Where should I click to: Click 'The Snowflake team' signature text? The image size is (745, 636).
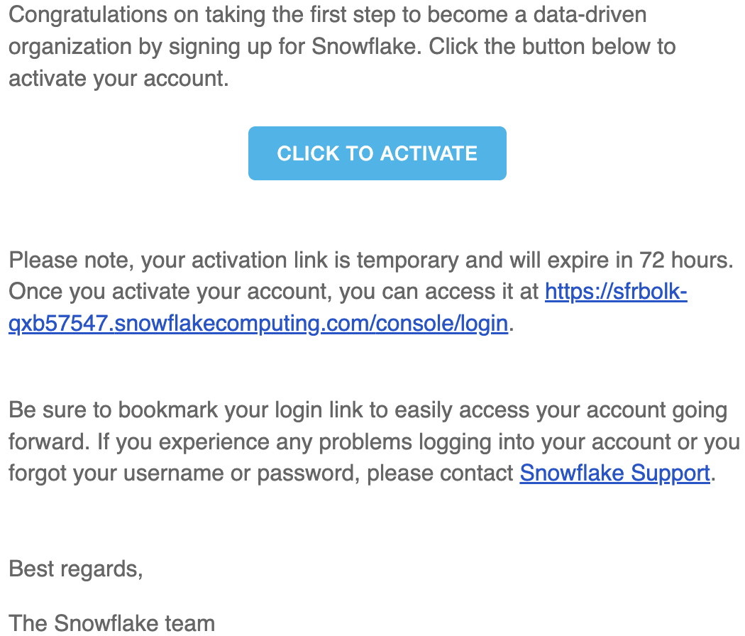click(112, 623)
